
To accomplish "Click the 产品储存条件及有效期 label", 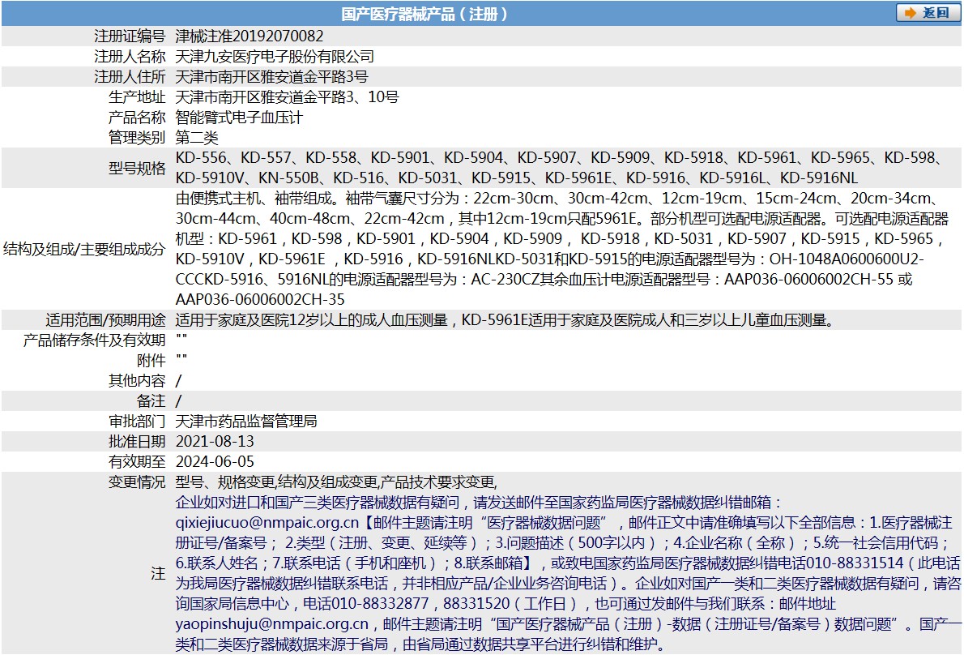I will (x=94, y=340).
